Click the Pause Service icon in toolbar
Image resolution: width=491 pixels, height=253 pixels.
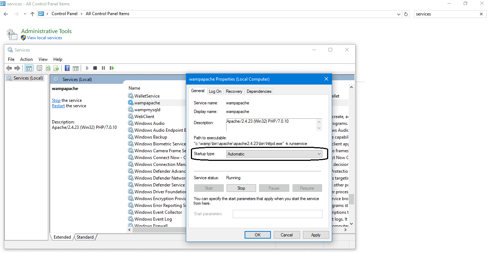tap(103, 68)
